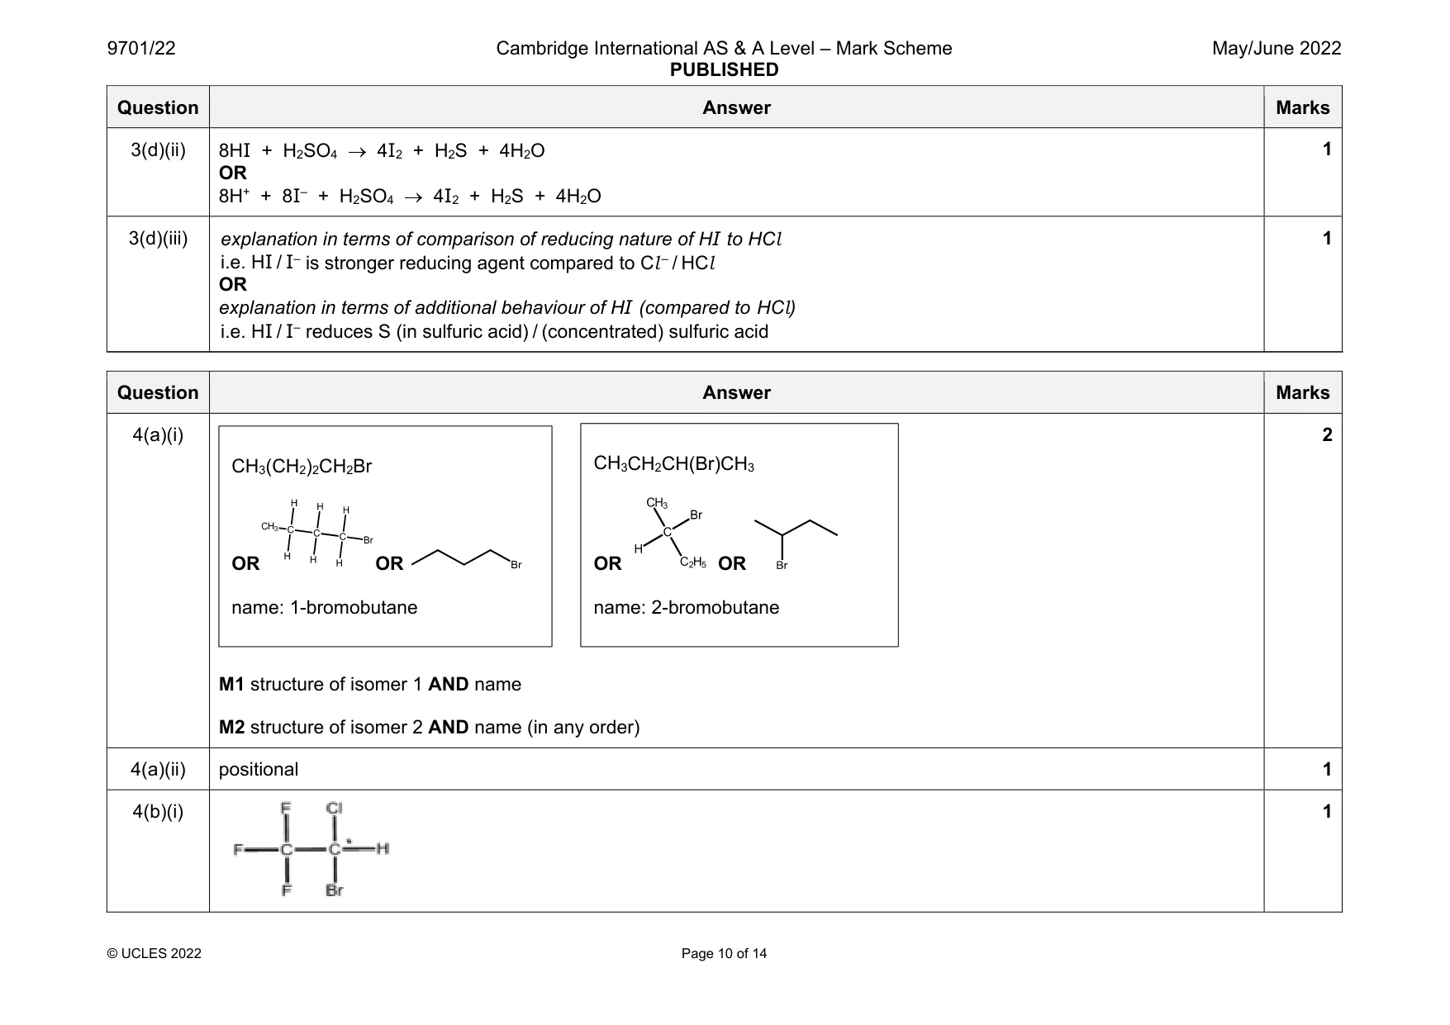Click 'name: 2-bromobutane'
Viewport: 1450px width, 1025px height.
tap(687, 607)
